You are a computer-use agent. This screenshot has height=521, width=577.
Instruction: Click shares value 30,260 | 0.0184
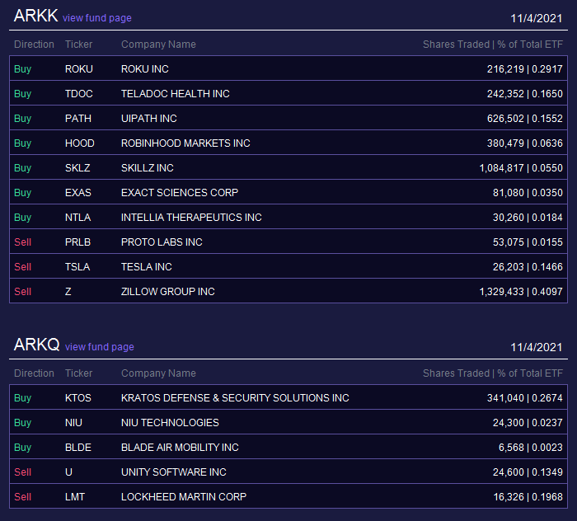pyautogui.click(x=528, y=217)
